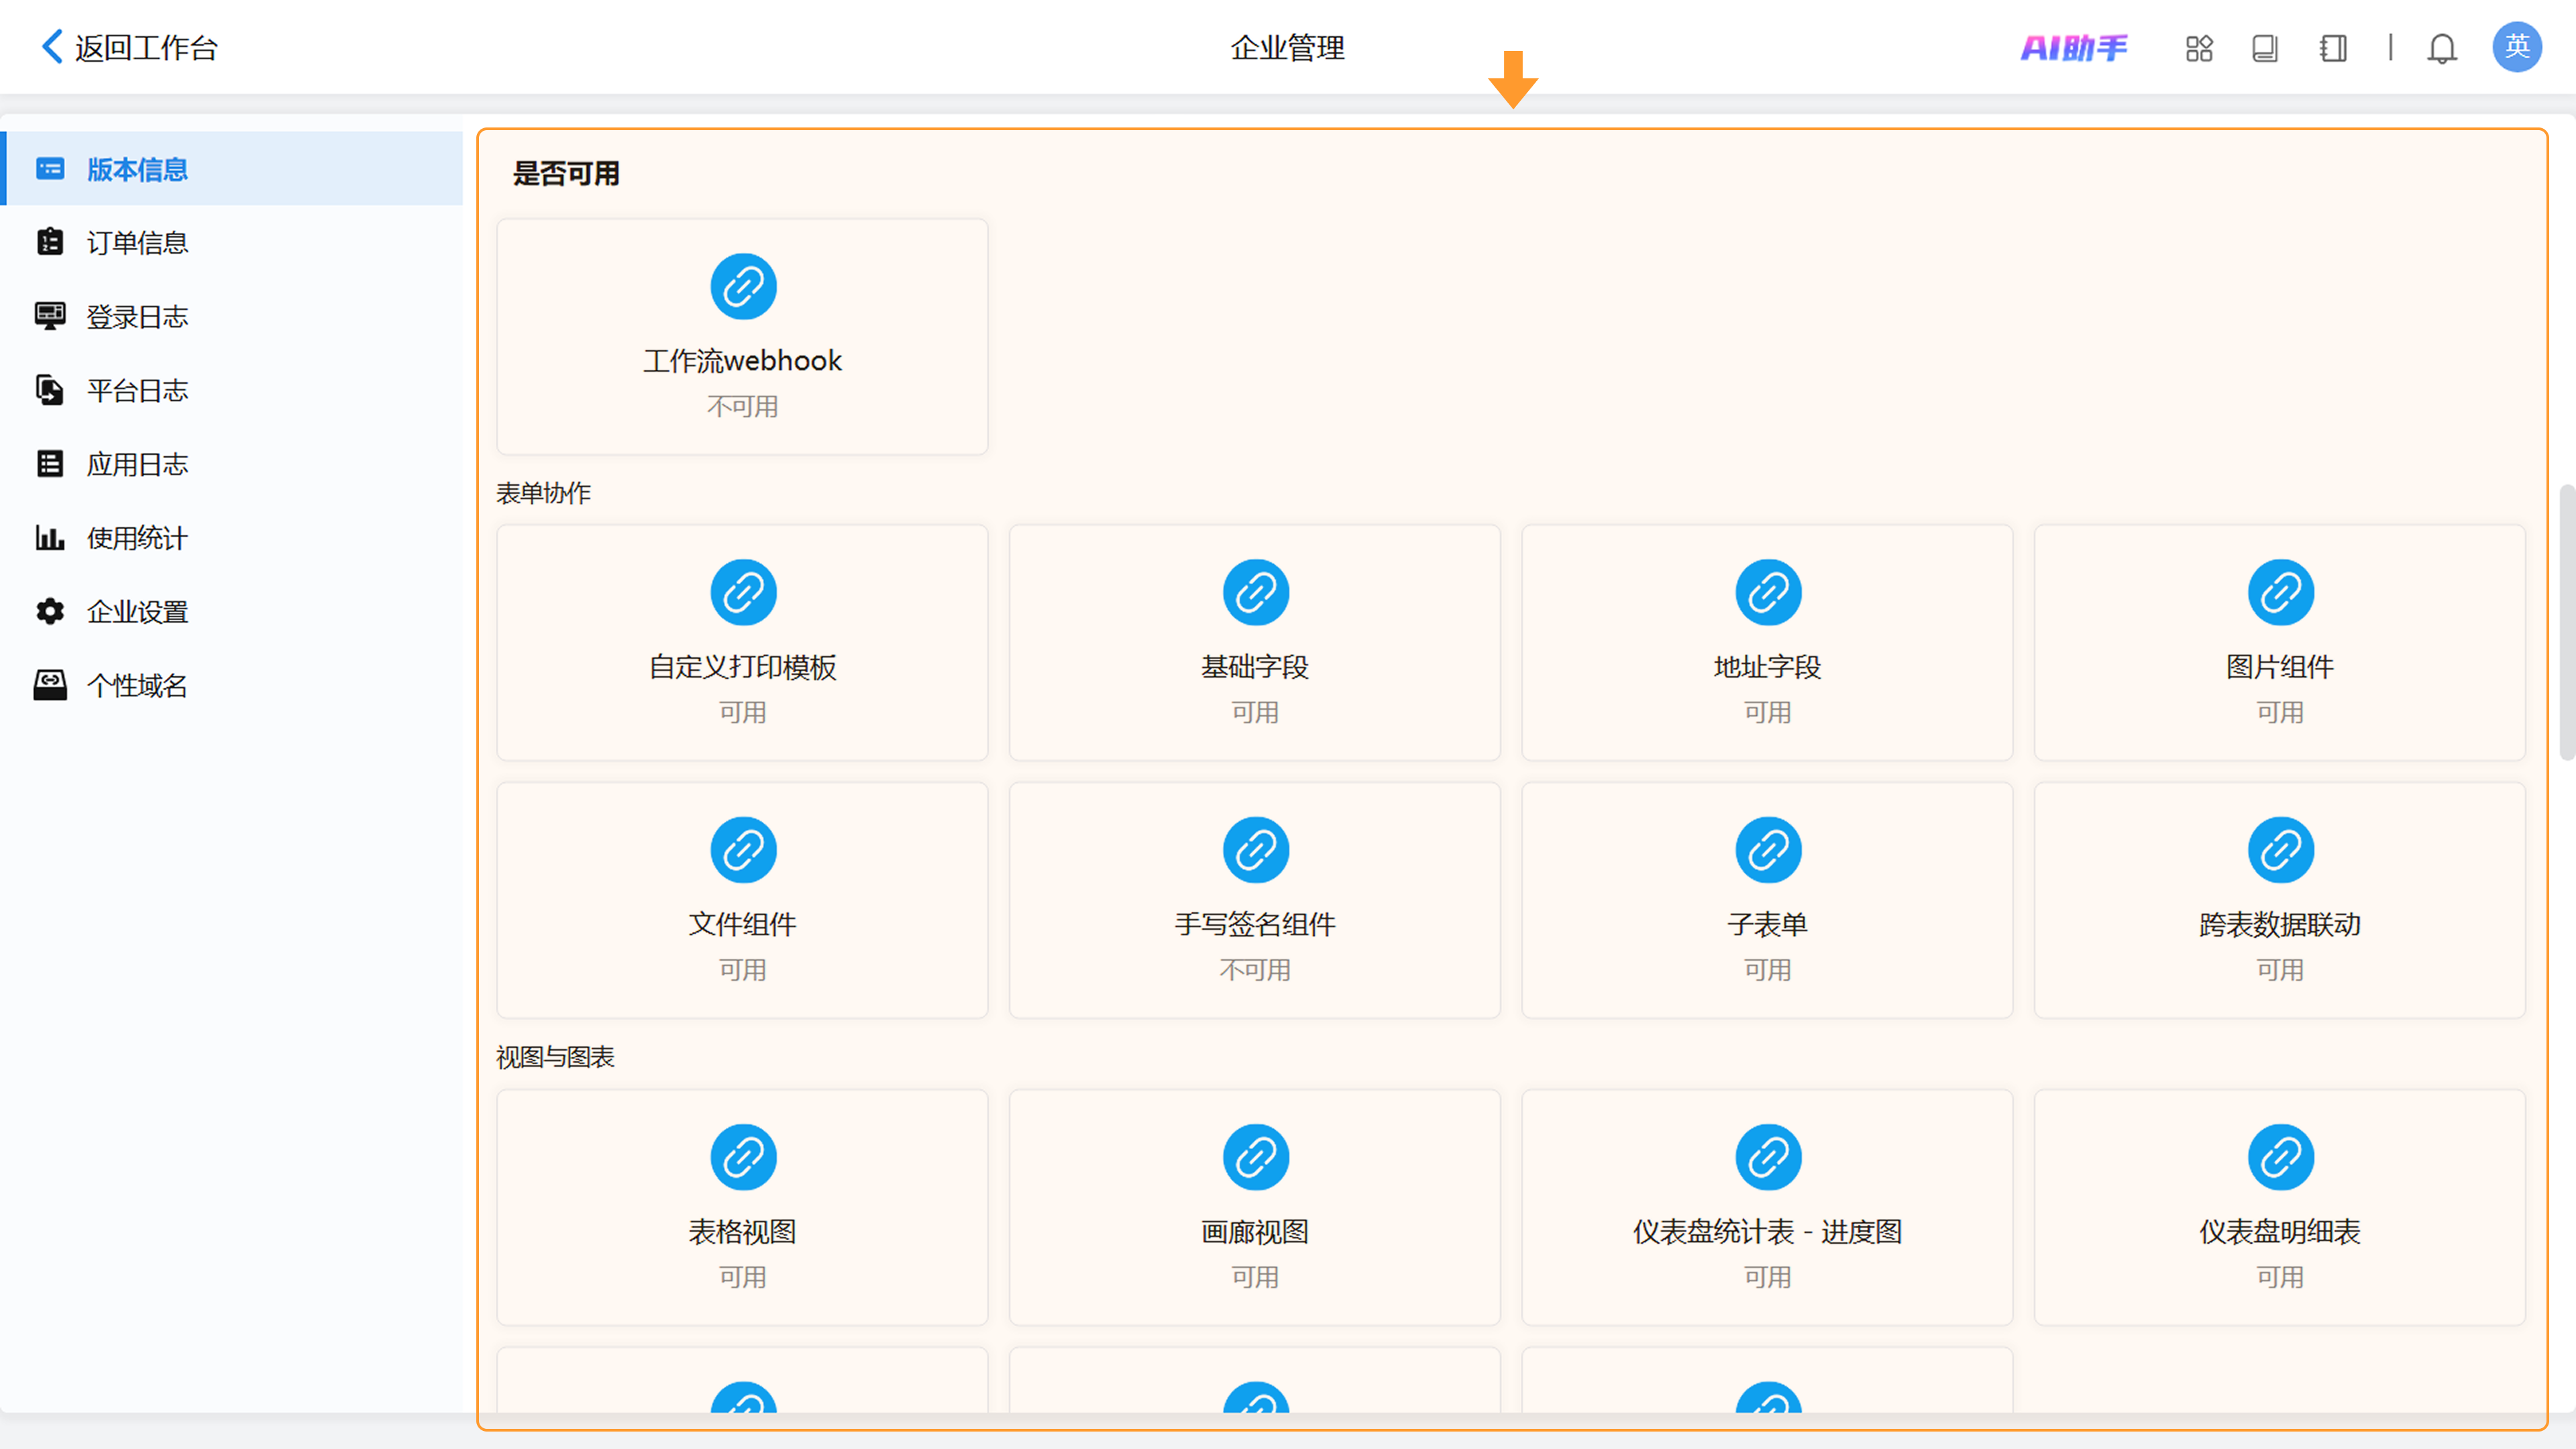Click the 仪表盘明细表 link icon
This screenshot has height=1449, width=2576.
(2281, 1158)
